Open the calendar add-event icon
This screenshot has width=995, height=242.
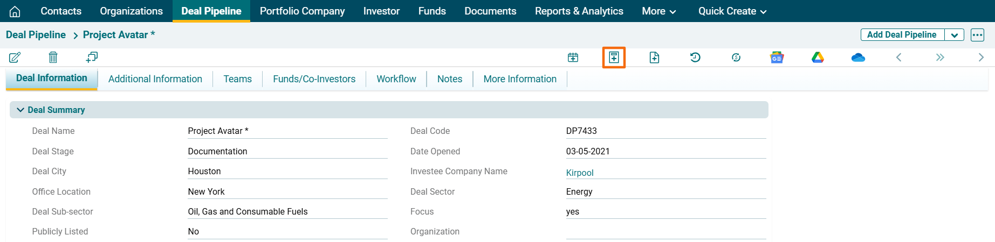(x=573, y=58)
